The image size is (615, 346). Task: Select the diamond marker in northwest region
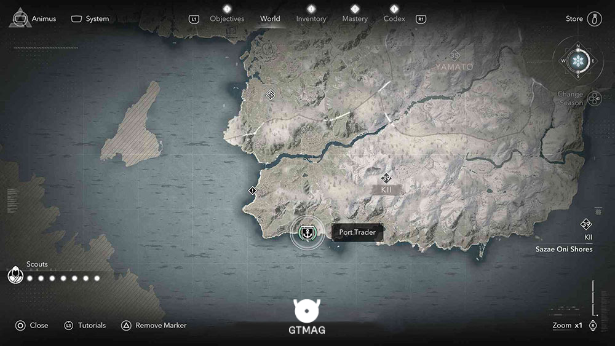tap(270, 95)
